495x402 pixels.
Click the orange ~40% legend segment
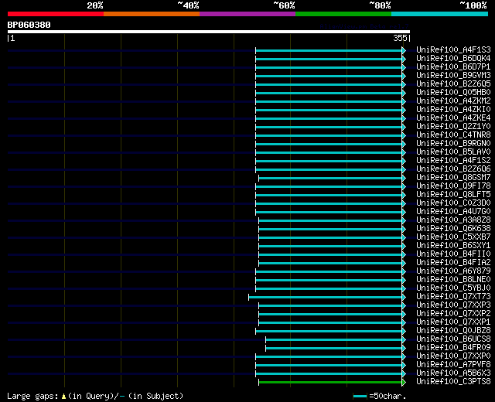(152, 14)
